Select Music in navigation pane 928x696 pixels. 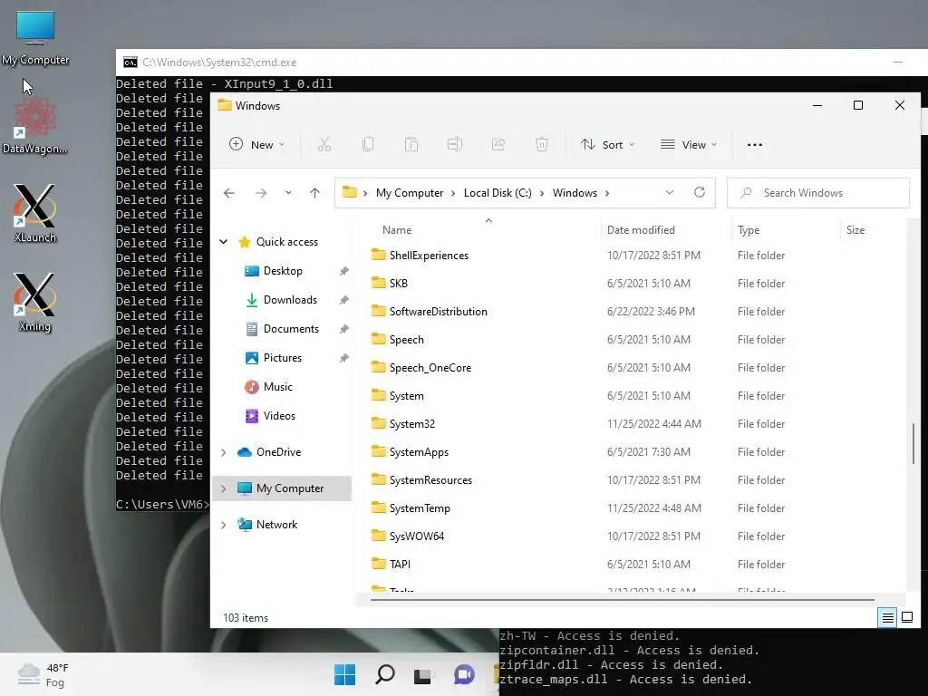tap(278, 386)
